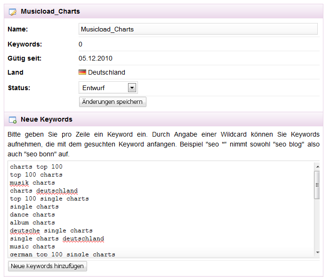Image resolution: width=330 pixels, height=277 pixels.
Task: Click Neue Keywords hinzufügen button
Action: [48, 266]
